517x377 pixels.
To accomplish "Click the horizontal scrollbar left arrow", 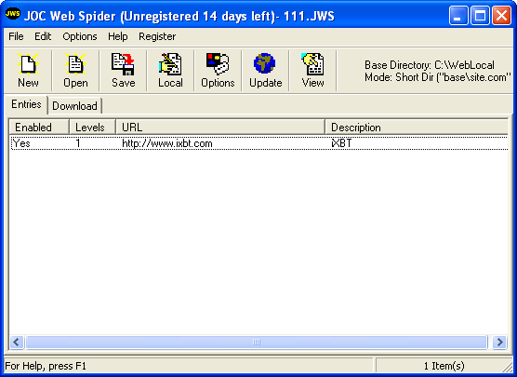I will pos(17,342).
